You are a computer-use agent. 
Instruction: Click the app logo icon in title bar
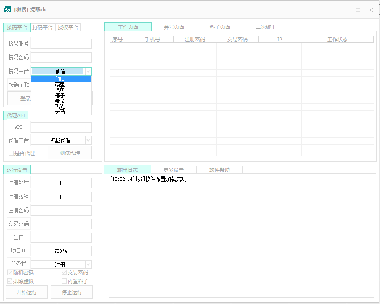(x=7, y=9)
